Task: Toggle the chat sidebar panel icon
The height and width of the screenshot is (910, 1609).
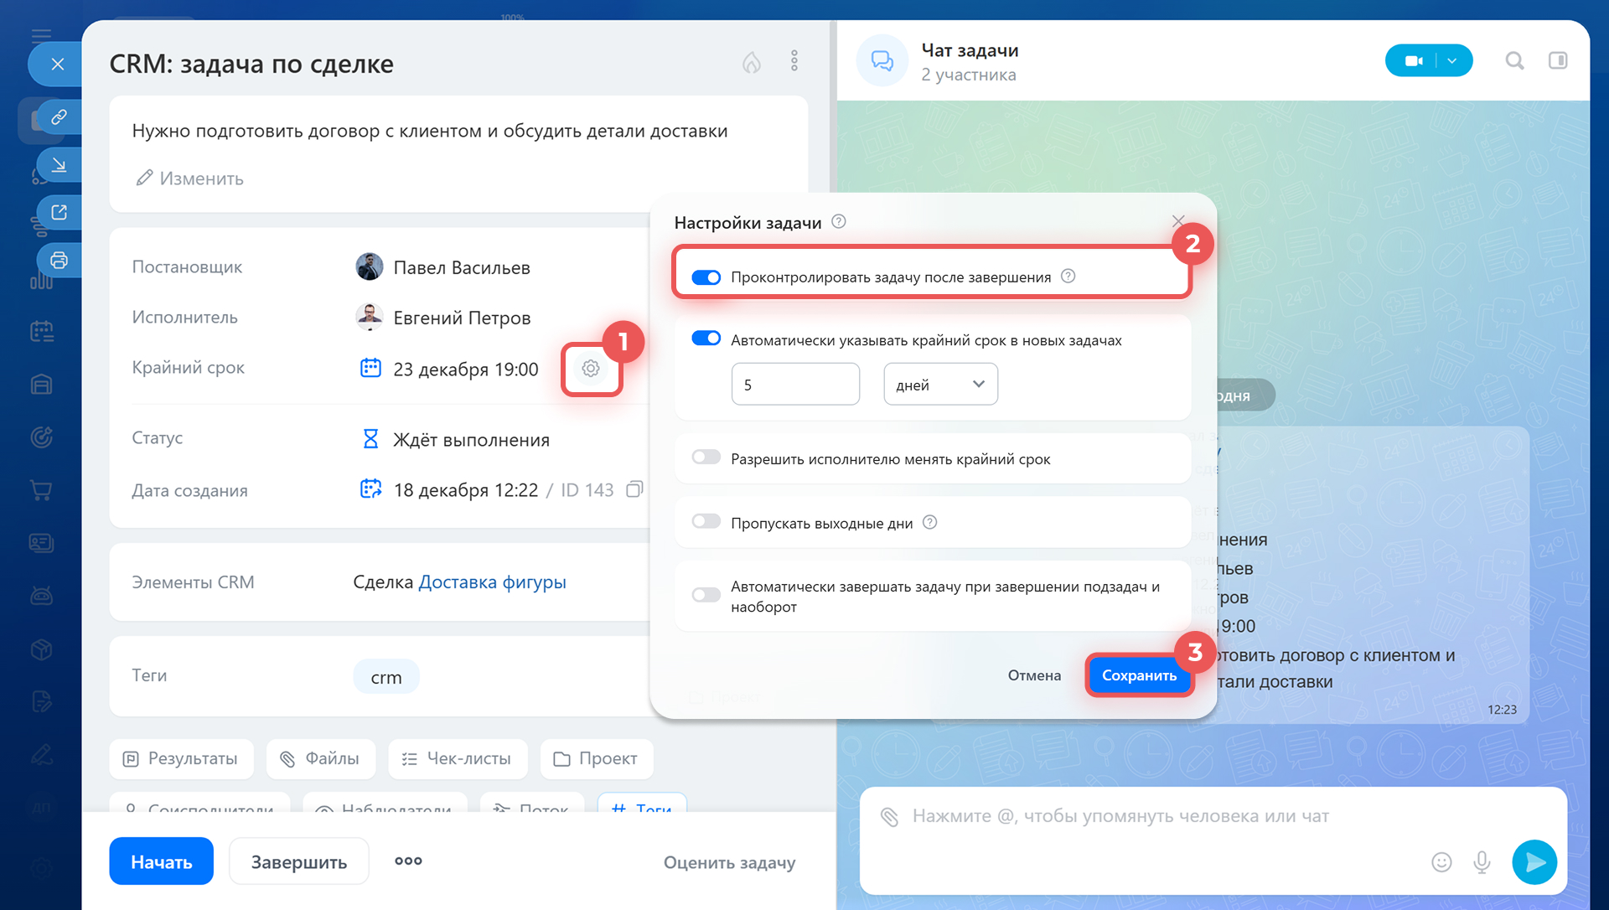Action: (x=1557, y=61)
